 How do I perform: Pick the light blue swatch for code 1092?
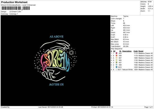(117, 65)
